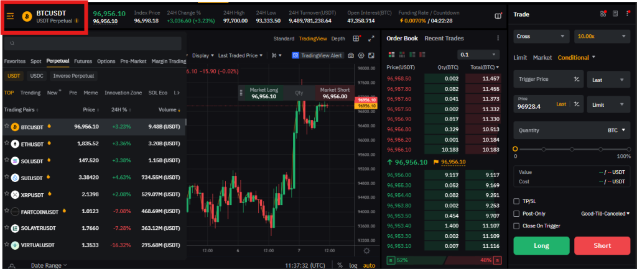Select Standard chart view

click(284, 39)
